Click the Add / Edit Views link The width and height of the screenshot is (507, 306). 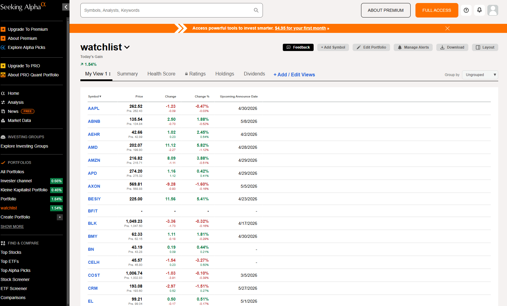[x=294, y=75]
